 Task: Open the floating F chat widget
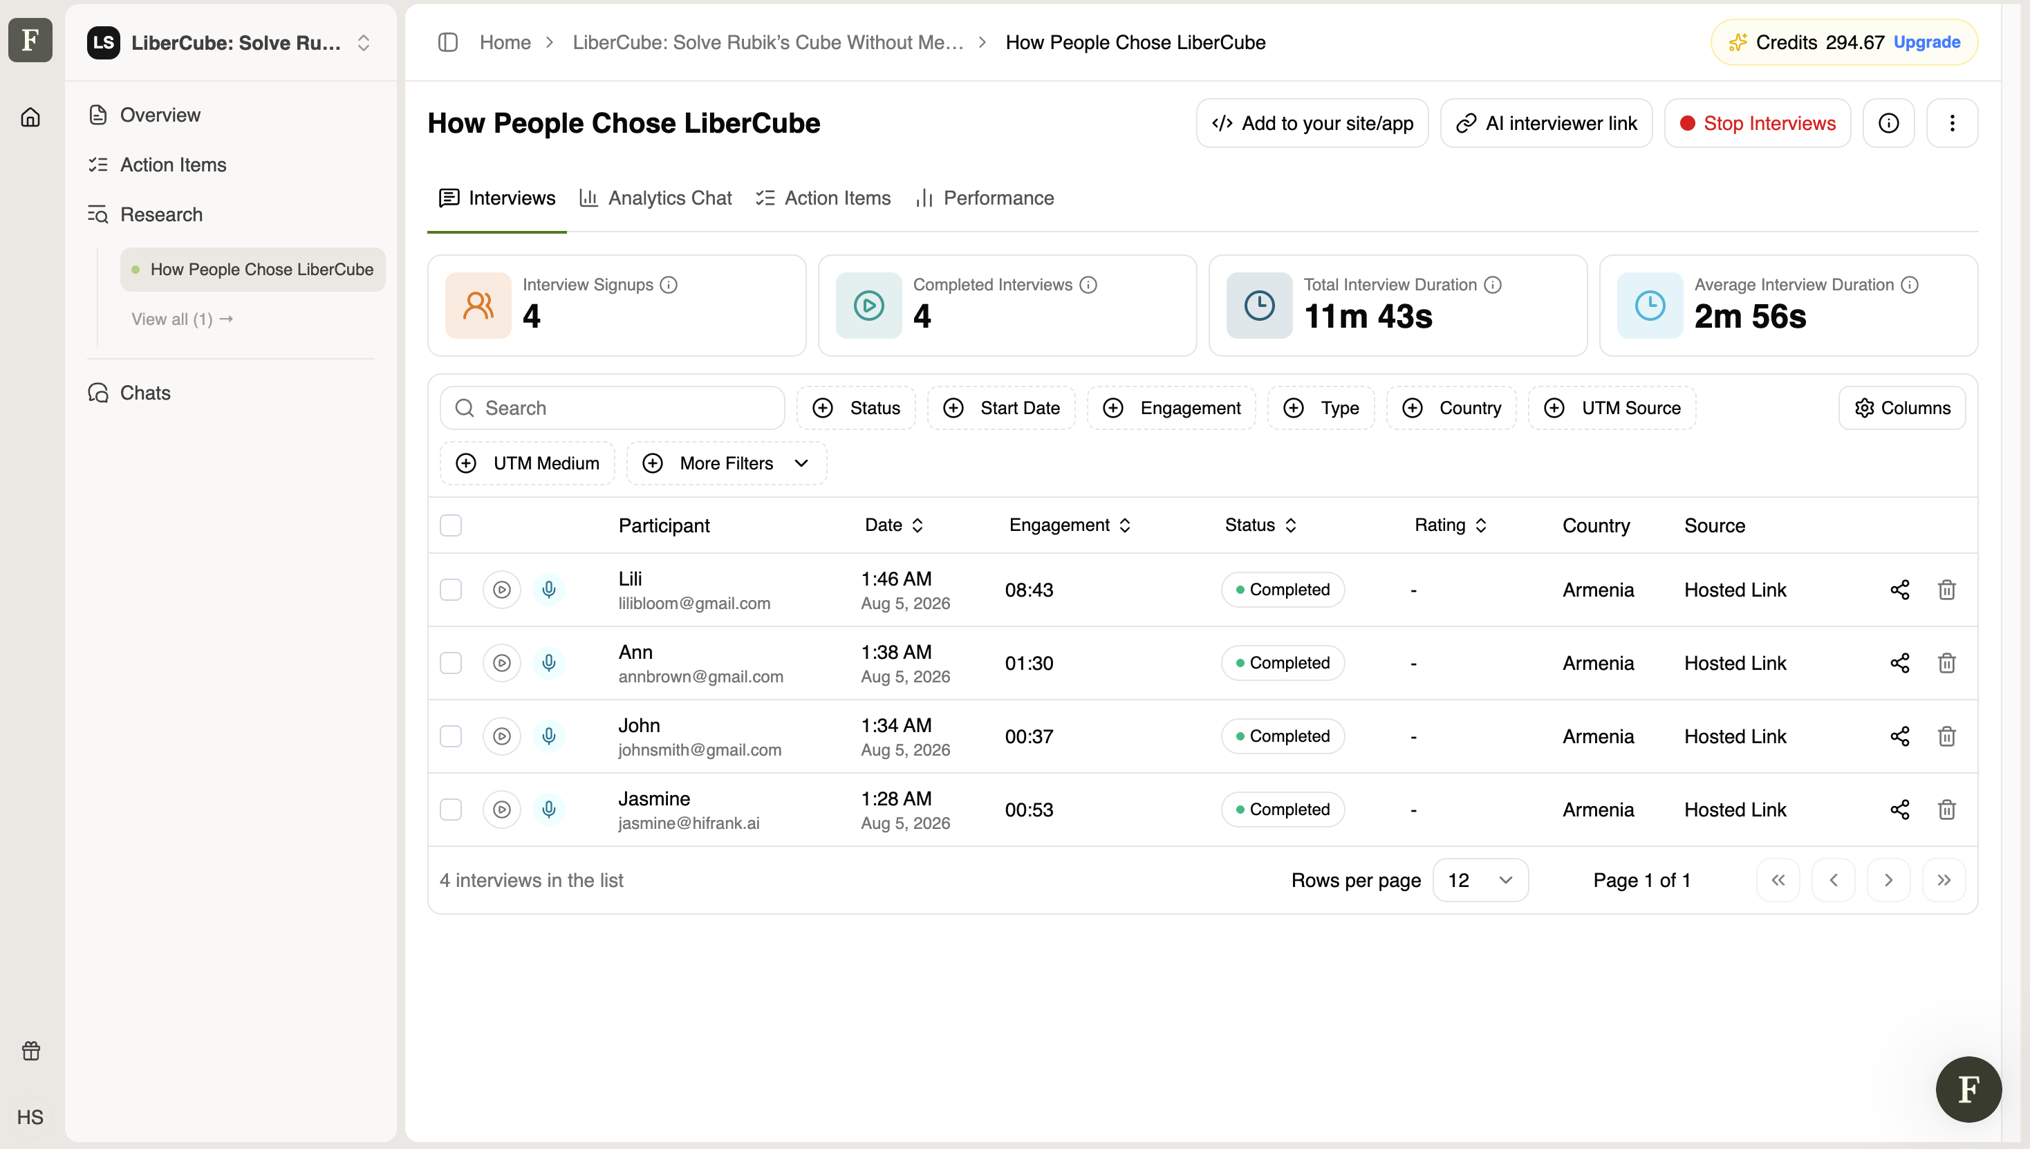[1968, 1089]
